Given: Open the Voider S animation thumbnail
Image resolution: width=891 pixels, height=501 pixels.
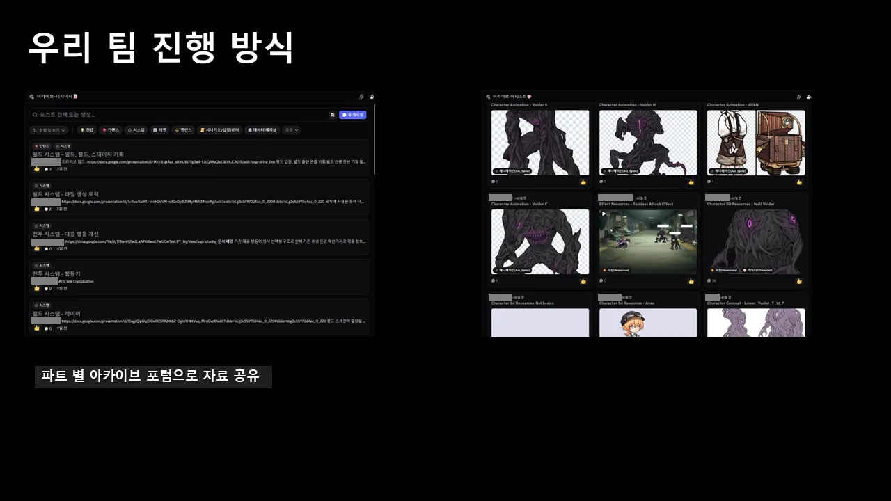Looking at the screenshot, I should coord(540,143).
